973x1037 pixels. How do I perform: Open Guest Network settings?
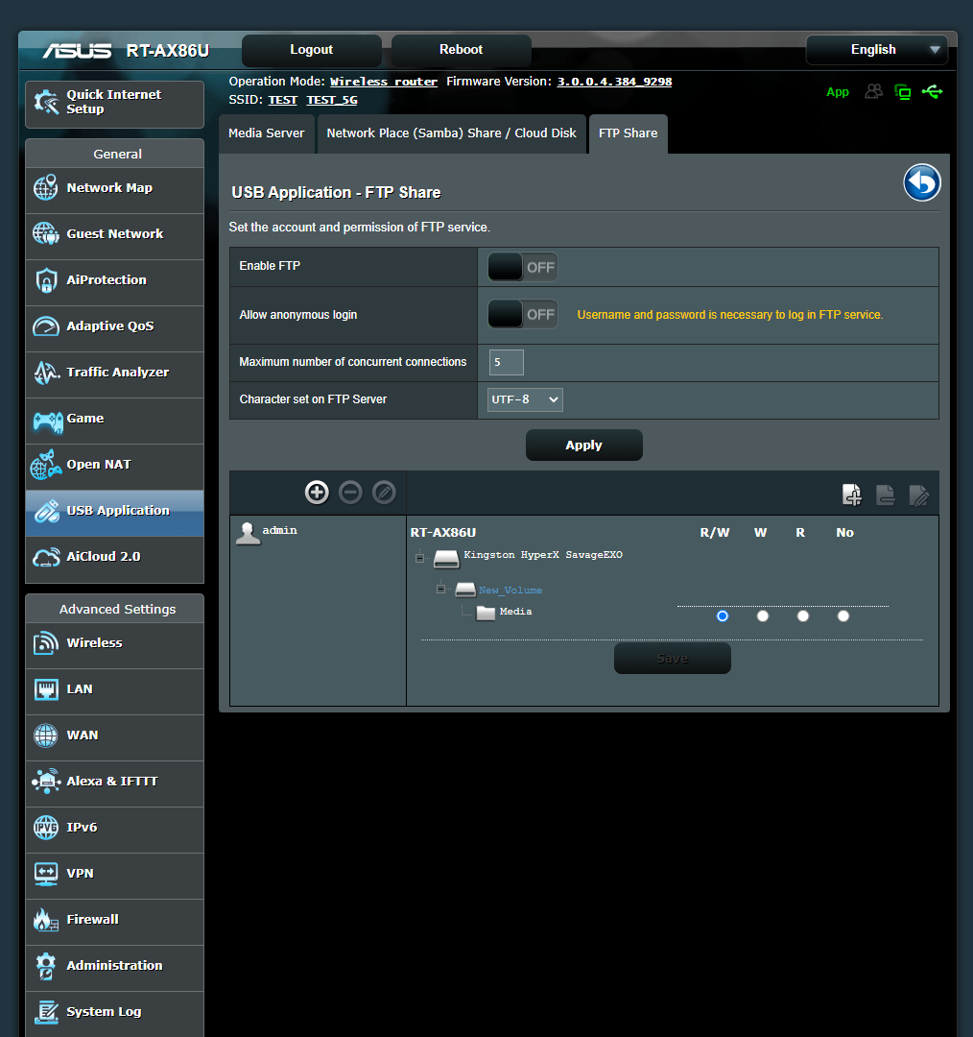click(114, 236)
